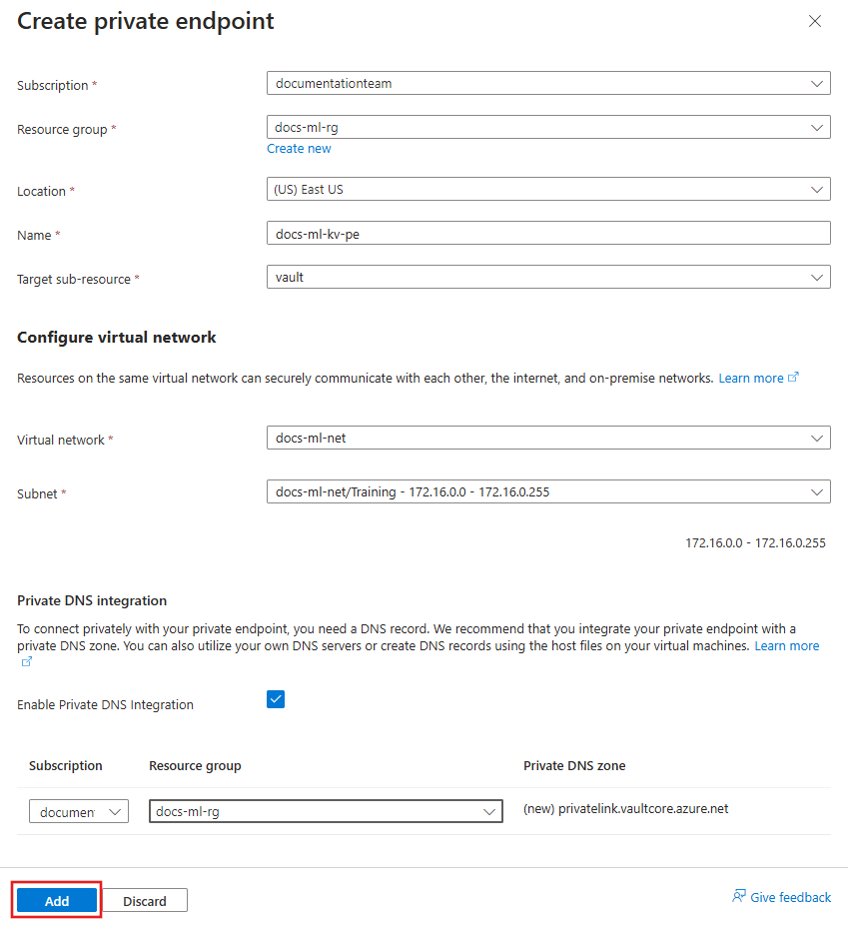Click the Name field containing docs-ml-kv-pe
Screen dimensions: 848x930
coord(547,233)
